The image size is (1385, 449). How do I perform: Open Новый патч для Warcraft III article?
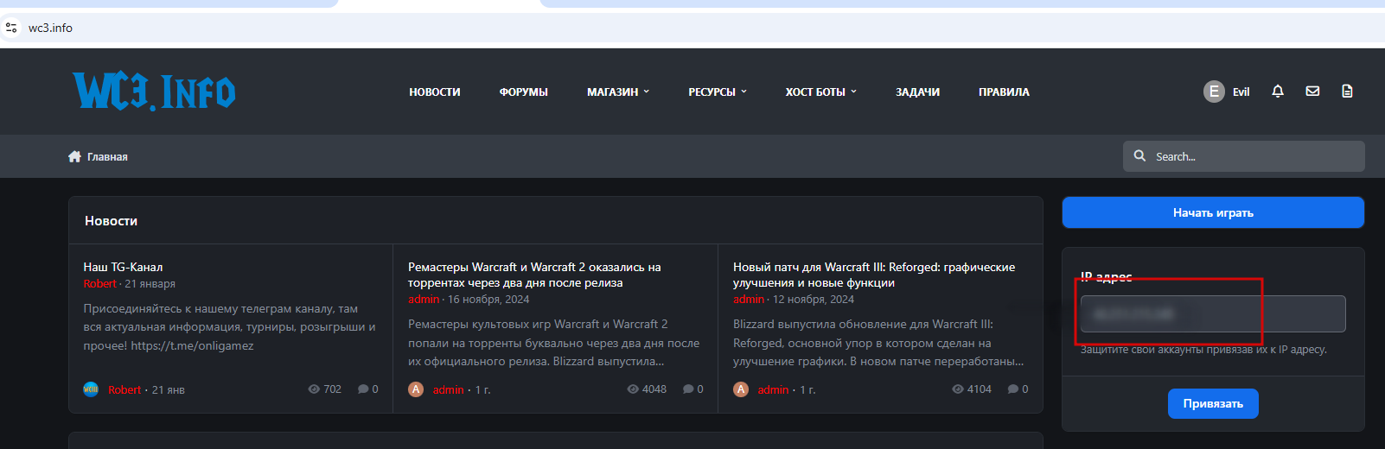tap(874, 275)
